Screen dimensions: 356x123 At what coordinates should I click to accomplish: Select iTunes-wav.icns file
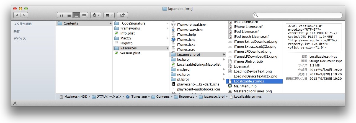click(198, 30)
